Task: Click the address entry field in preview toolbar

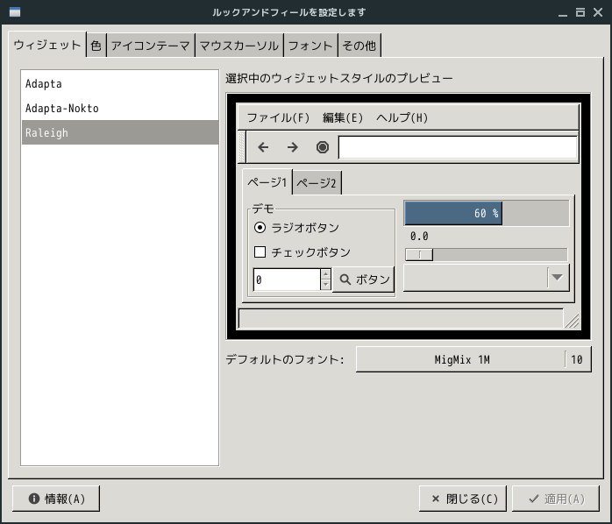Action: click(458, 147)
